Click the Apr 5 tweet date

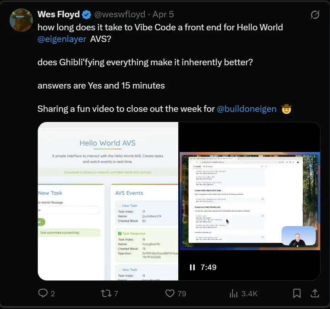pyautogui.click(x=163, y=14)
